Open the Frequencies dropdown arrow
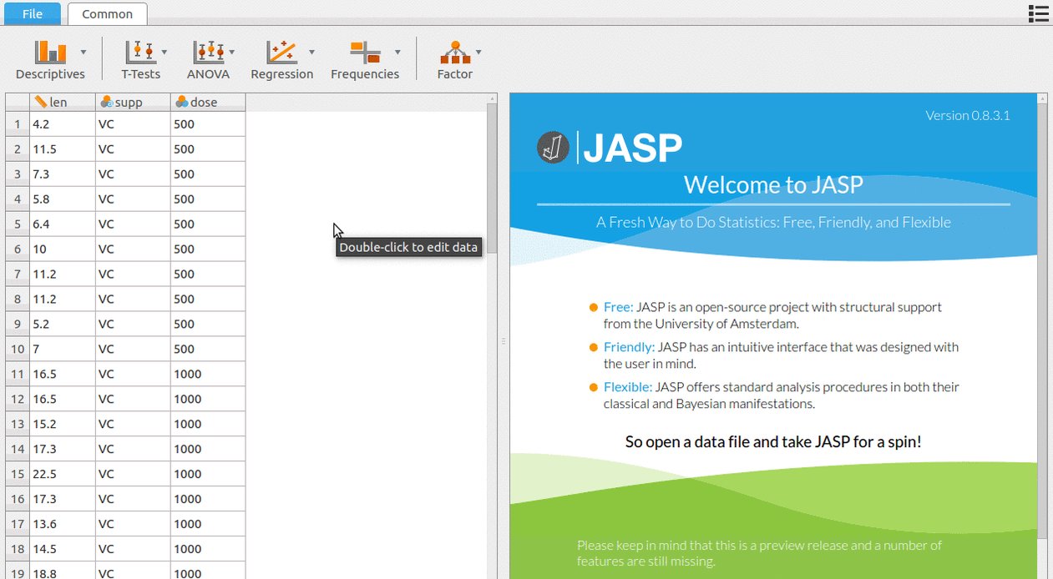This screenshot has width=1053, height=579. [398, 50]
